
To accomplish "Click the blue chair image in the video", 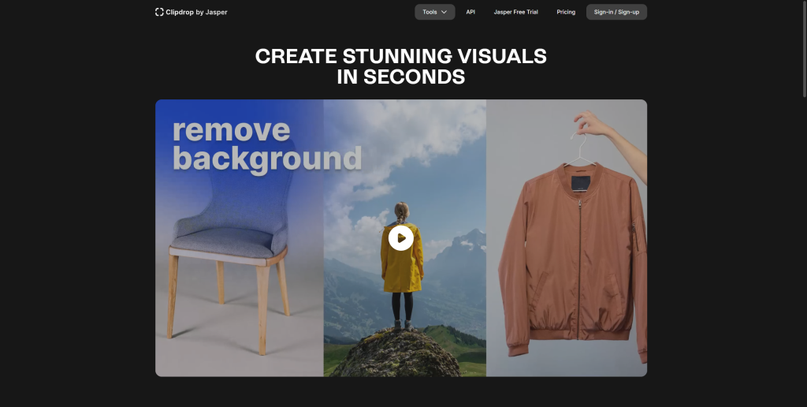I will (x=230, y=248).
